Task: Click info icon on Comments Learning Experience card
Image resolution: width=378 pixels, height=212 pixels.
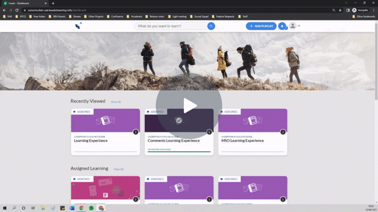Action: click(x=209, y=132)
